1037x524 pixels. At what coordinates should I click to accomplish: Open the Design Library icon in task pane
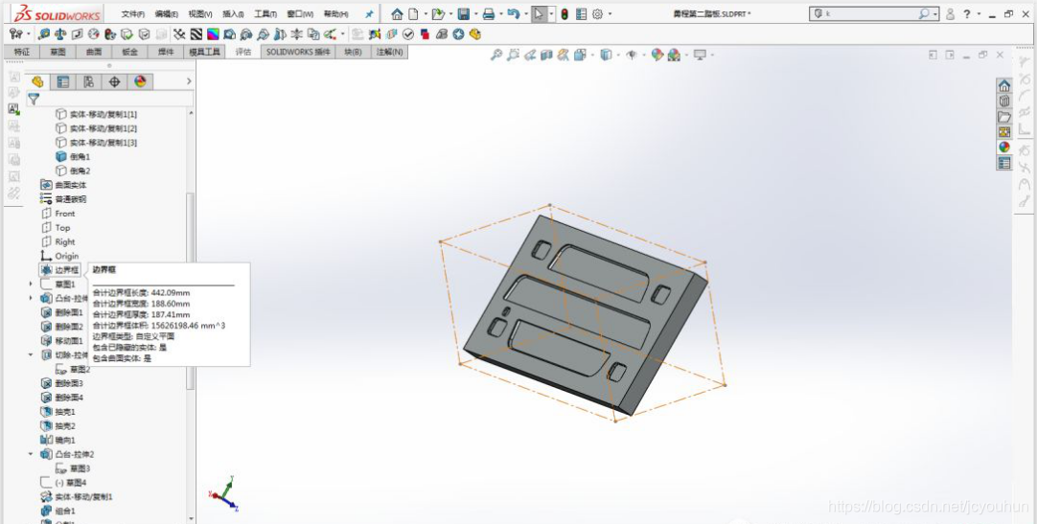tap(1003, 102)
